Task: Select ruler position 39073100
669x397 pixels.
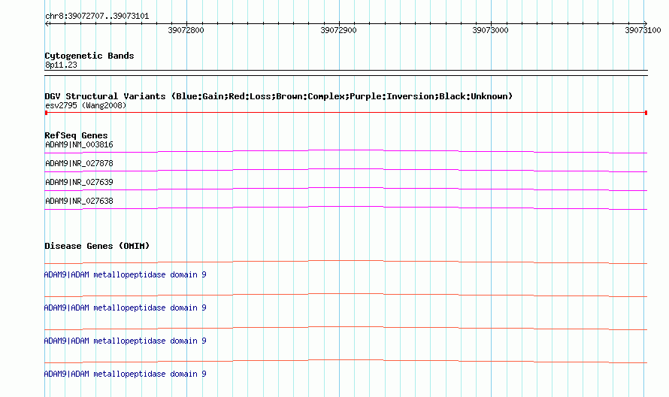Action: coord(643,30)
